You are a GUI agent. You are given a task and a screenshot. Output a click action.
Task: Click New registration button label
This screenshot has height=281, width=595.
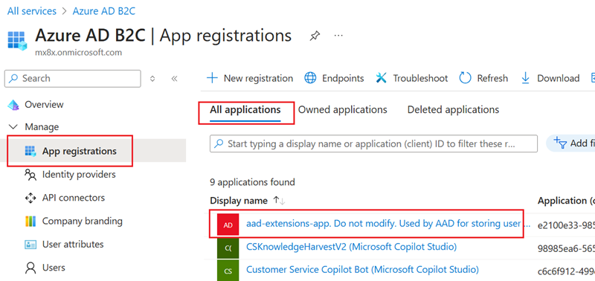(x=258, y=79)
